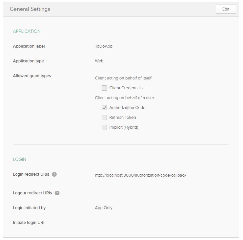The image size is (243, 240).
Task: Enable the Client Credentials checkbox
Action: 104,88
